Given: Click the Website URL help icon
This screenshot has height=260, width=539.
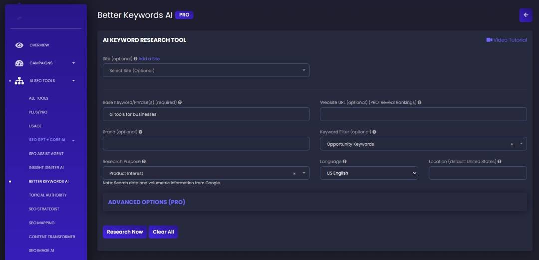Looking at the screenshot, I should coord(420,102).
